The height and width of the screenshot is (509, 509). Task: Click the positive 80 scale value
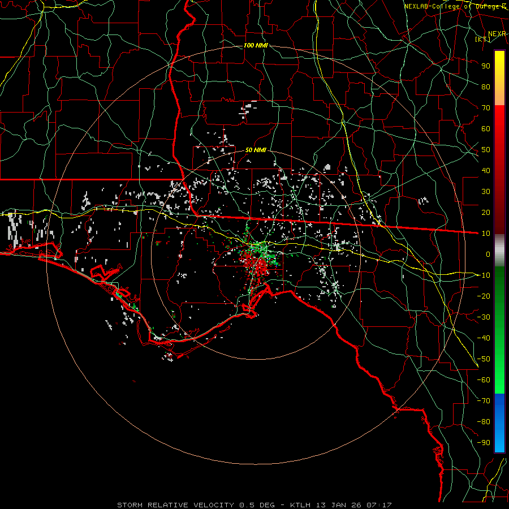pos(486,87)
